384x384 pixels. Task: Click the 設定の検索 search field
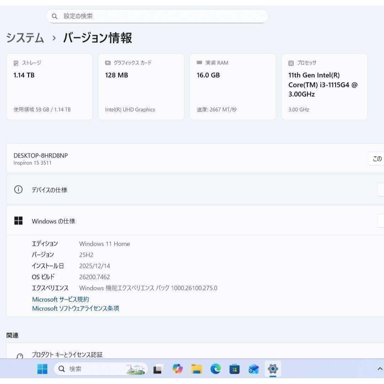(157, 16)
